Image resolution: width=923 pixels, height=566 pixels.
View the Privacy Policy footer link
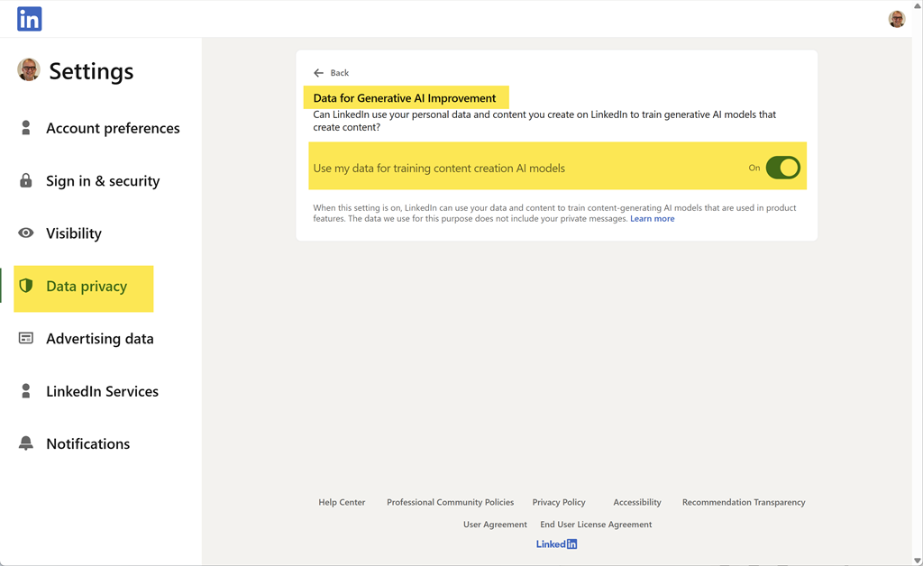pyautogui.click(x=559, y=502)
